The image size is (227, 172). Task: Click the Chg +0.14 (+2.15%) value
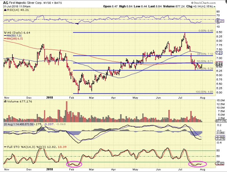click(x=200, y=6)
